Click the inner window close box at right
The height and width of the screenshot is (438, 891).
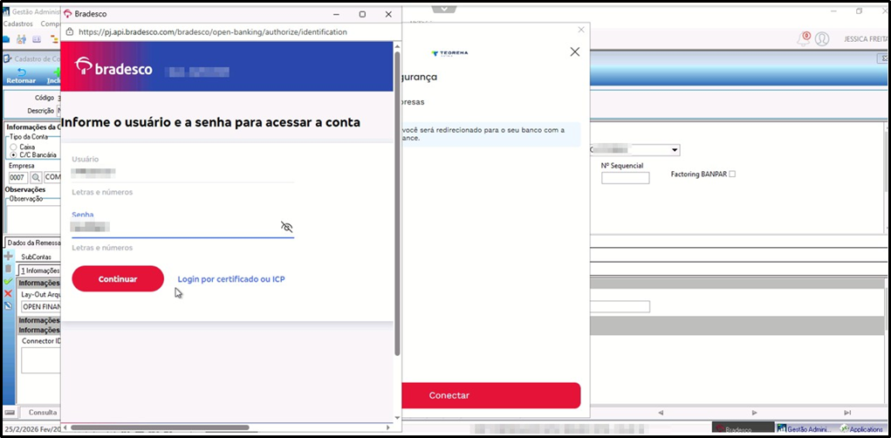[884, 58]
